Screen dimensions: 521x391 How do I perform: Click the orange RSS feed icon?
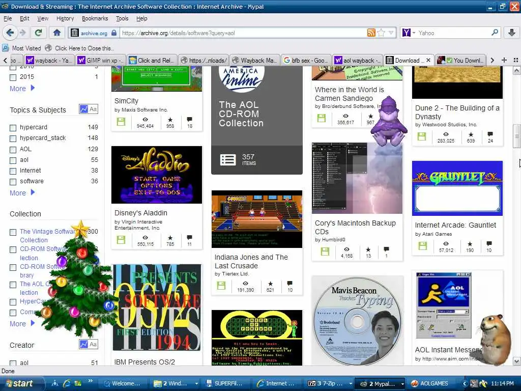[371, 33]
